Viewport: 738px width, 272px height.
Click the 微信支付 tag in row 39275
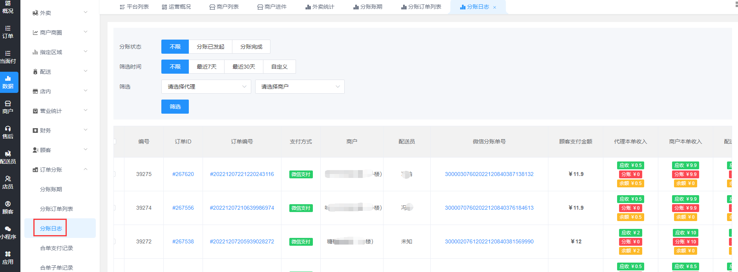pos(301,174)
